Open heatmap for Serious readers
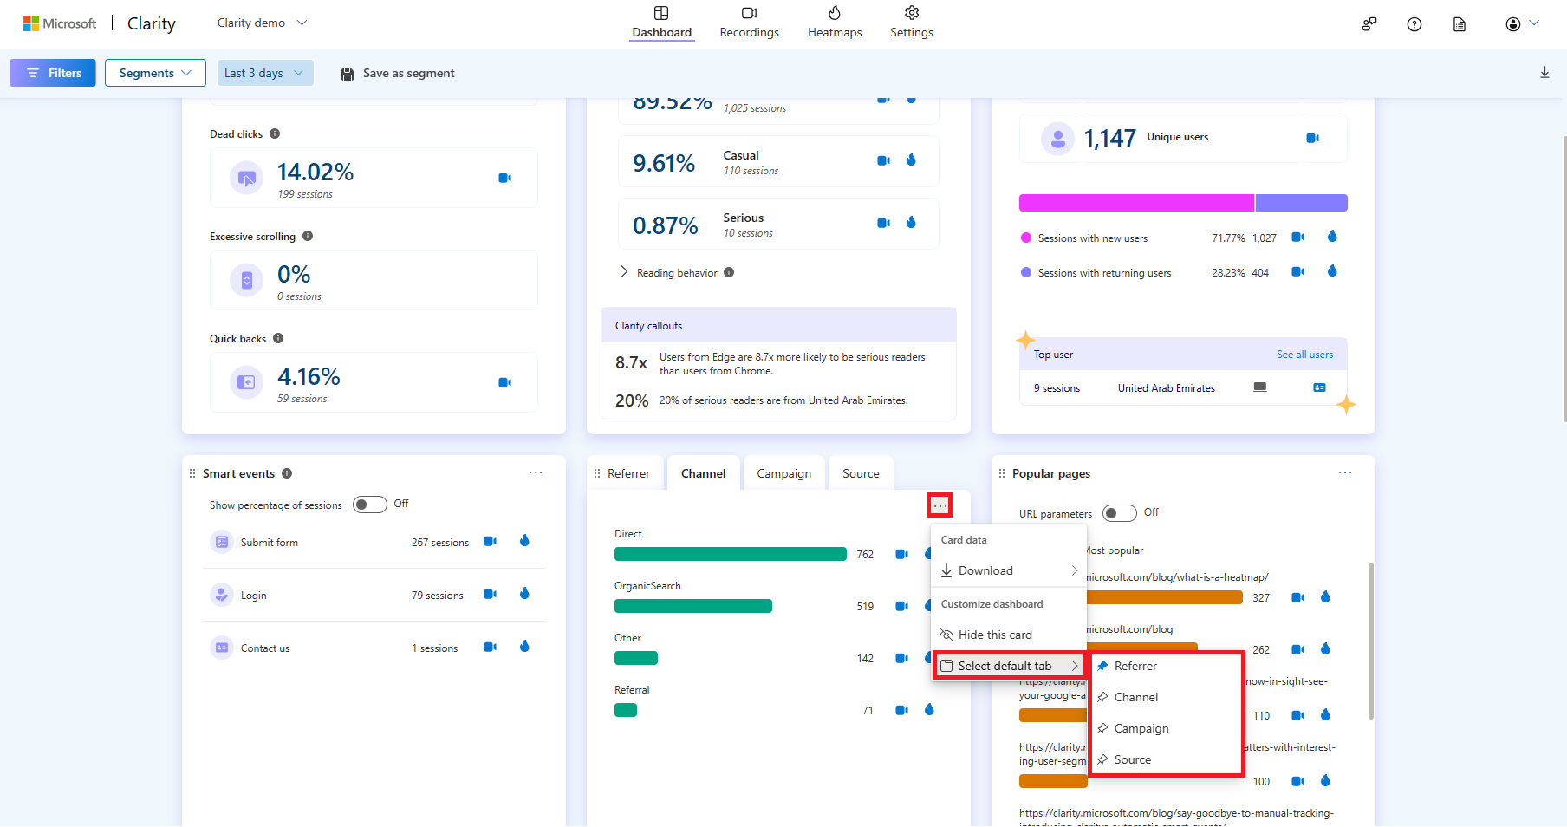 pos(911,222)
